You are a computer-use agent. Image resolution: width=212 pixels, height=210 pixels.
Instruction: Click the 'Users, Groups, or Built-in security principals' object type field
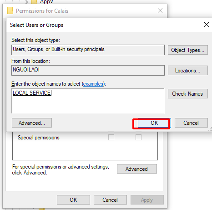point(88,50)
